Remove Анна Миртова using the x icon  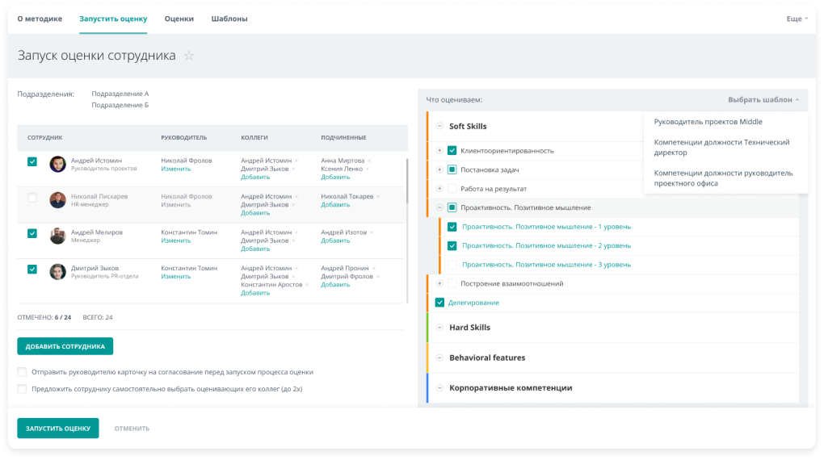click(x=370, y=161)
